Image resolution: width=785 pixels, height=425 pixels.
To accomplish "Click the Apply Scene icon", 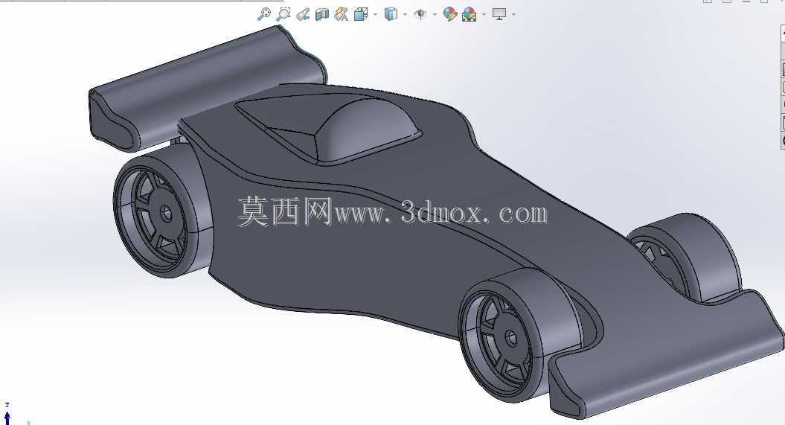I will (469, 15).
